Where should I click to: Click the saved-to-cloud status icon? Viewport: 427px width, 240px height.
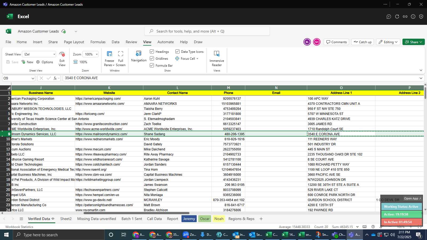[64, 31]
